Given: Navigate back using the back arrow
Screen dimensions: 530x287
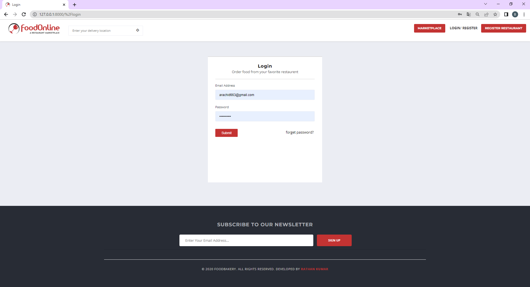Looking at the screenshot, I should point(6,14).
